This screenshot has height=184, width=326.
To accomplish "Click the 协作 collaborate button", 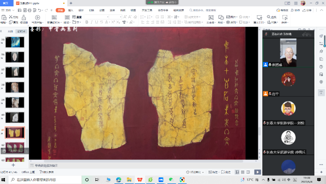I will pos(295,10).
